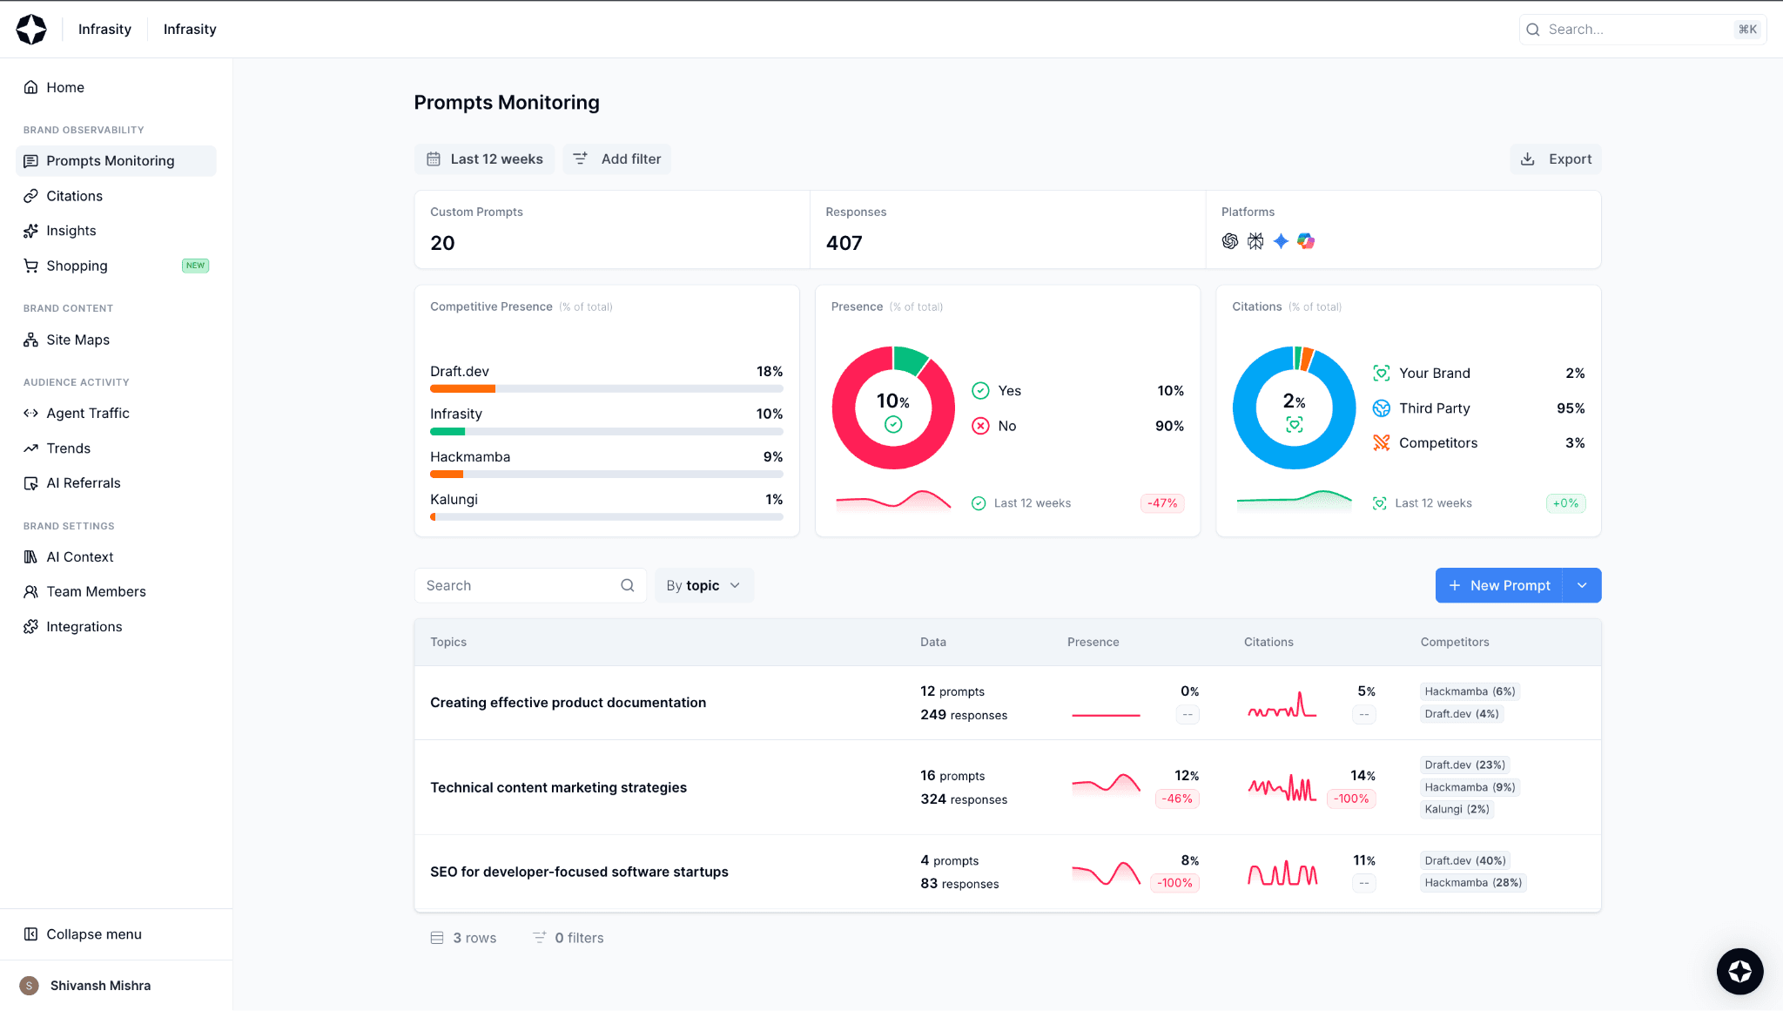
Task: Click the red No cross icon
Action: 980,426
